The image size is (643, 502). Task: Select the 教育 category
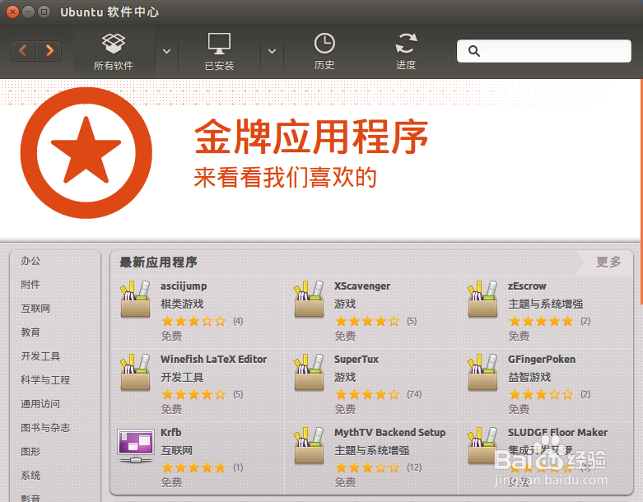tap(30, 332)
